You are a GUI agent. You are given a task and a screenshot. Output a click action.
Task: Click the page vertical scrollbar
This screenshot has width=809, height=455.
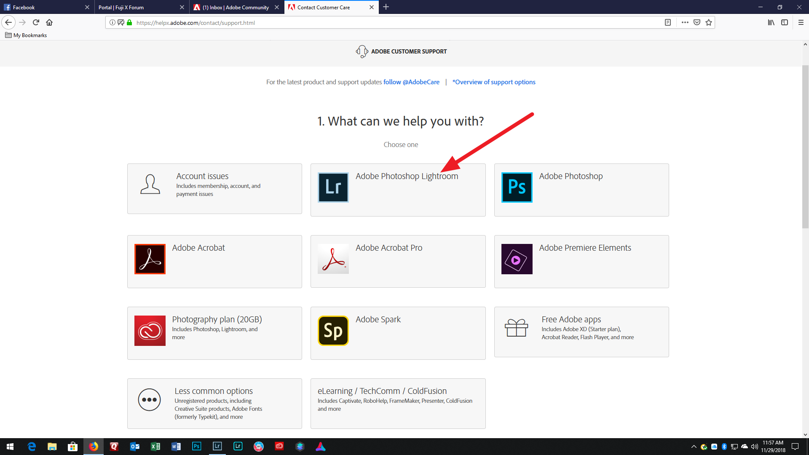click(805, 147)
